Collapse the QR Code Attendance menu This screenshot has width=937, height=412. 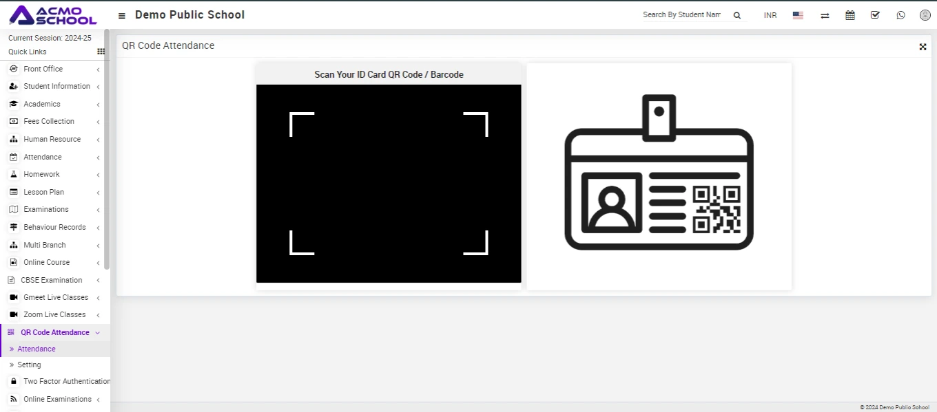pyautogui.click(x=54, y=333)
